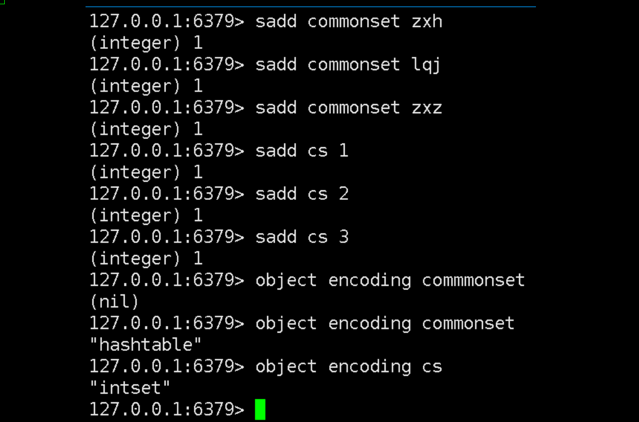This screenshot has height=422, width=639.
Task: Click '(integer) 1' below 'sadd cs 3'
Action: pos(146,259)
